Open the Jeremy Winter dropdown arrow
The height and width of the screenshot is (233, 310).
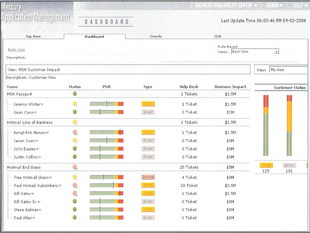click(x=42, y=104)
